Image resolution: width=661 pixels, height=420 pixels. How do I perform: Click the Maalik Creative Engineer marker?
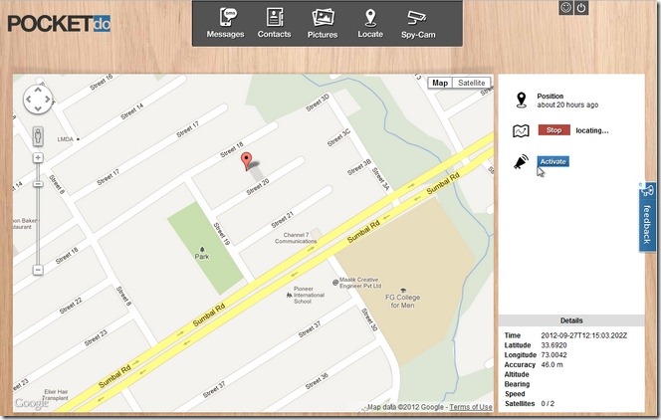point(335,283)
